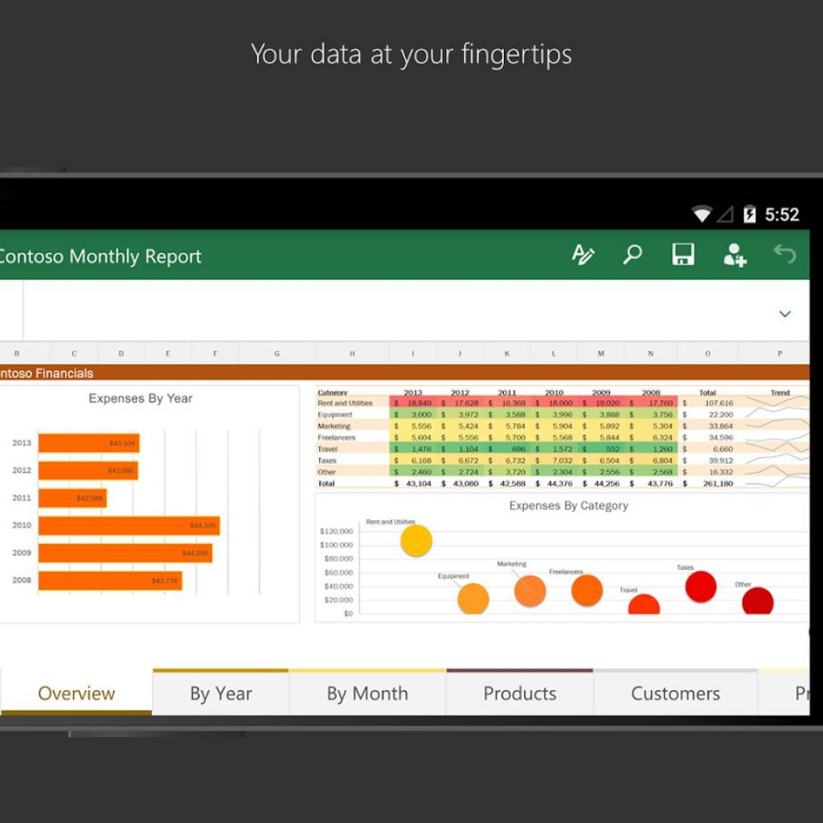Open the Products sheet tab
This screenshot has height=823, width=823.
pyautogui.click(x=520, y=694)
